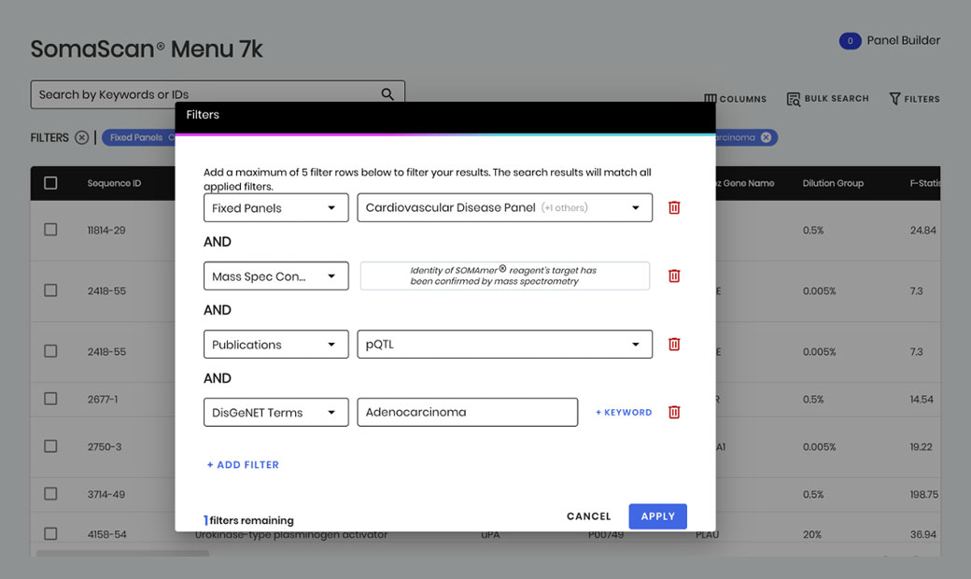Tick the select-all header checkbox
Viewport: 971px width, 579px height.
[x=50, y=183]
